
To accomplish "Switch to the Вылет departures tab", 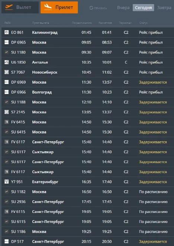I will coord(20,7).
